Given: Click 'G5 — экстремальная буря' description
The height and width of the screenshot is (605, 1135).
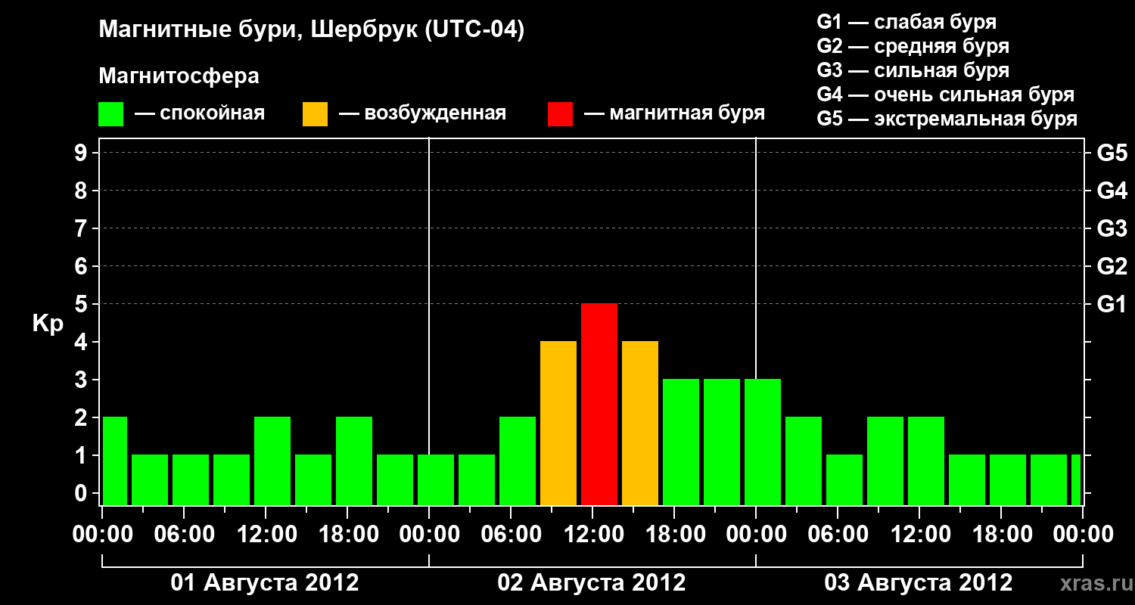Looking at the screenshot, I should coord(947,119).
